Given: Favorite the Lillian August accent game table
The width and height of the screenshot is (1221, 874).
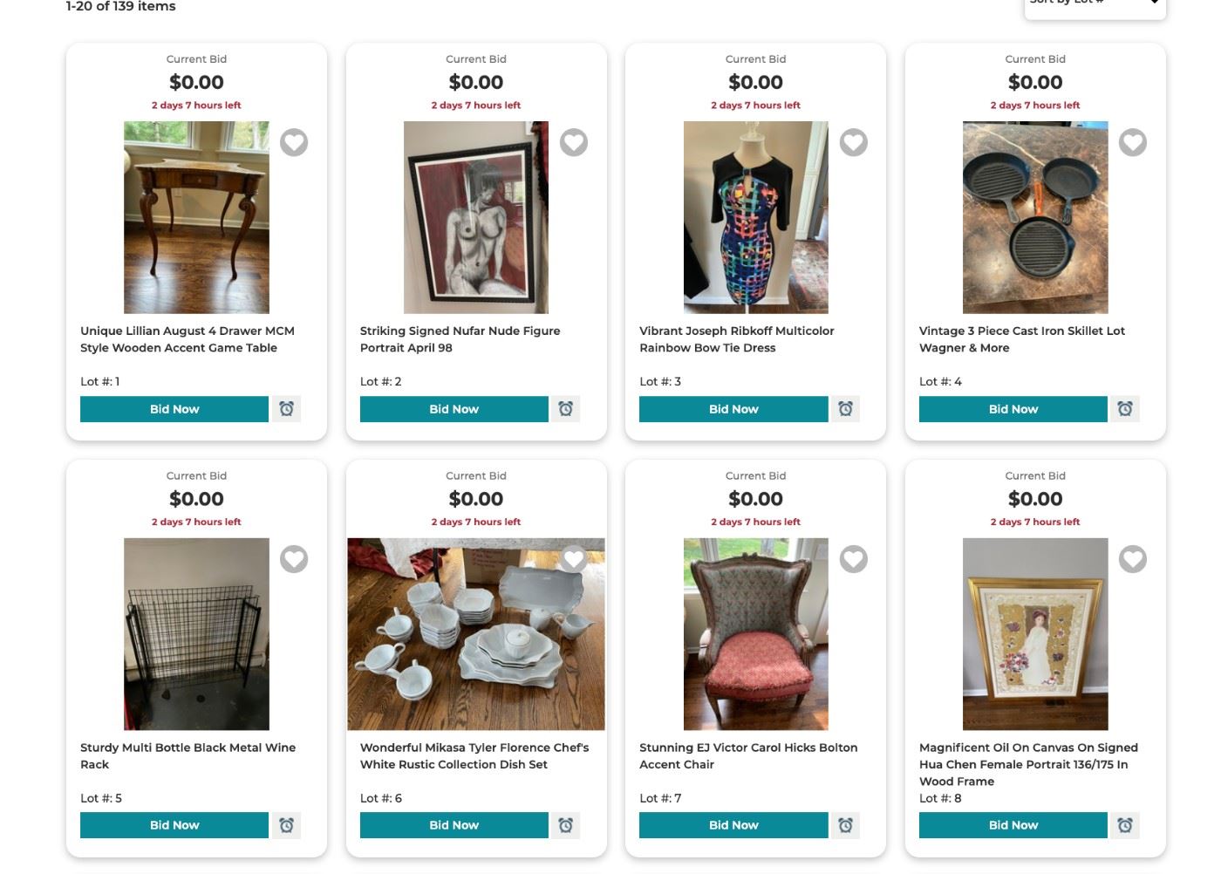Looking at the screenshot, I should click(x=294, y=142).
